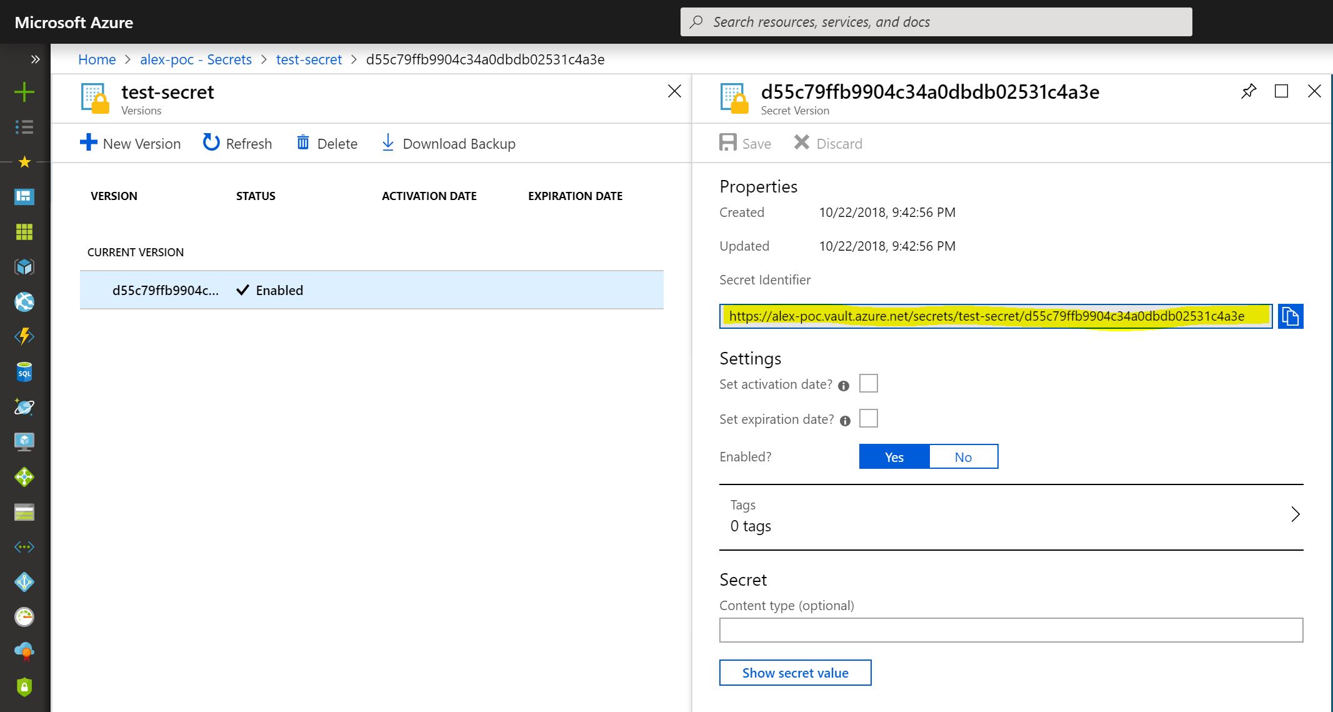This screenshot has width=1333, height=712.
Task: Select No for Enabled toggle
Action: click(x=963, y=457)
